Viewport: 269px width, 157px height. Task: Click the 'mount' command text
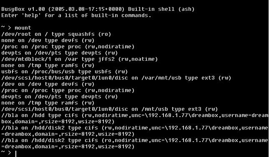coord(23,28)
